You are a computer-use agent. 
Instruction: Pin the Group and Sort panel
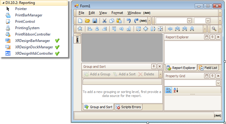pos(154,67)
